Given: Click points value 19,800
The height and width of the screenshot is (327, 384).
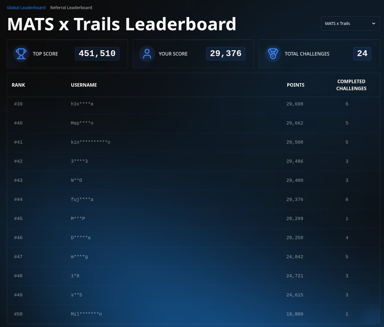Looking at the screenshot, I should click(x=295, y=314).
